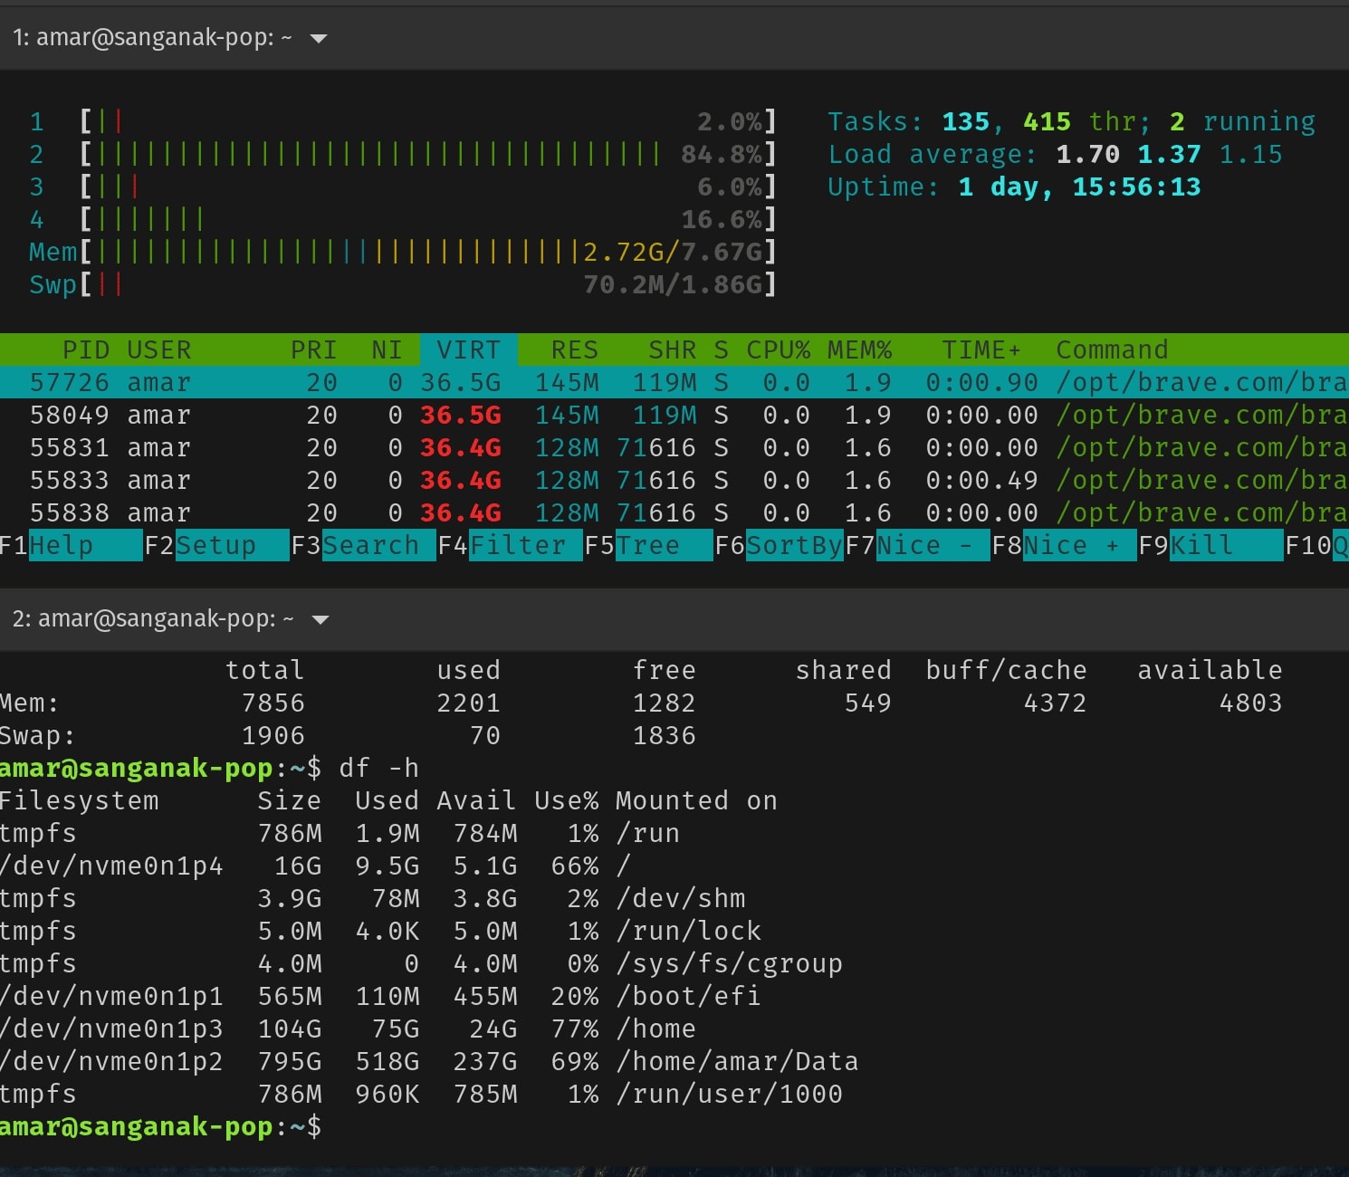
Task: Click the /boot/efi mount point
Action: pyautogui.click(x=688, y=996)
